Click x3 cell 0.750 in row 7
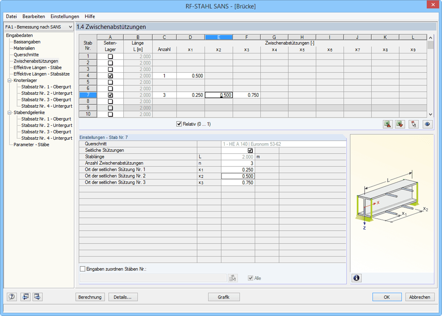Image resolution: width=442 pixels, height=316 pixels. pos(246,95)
